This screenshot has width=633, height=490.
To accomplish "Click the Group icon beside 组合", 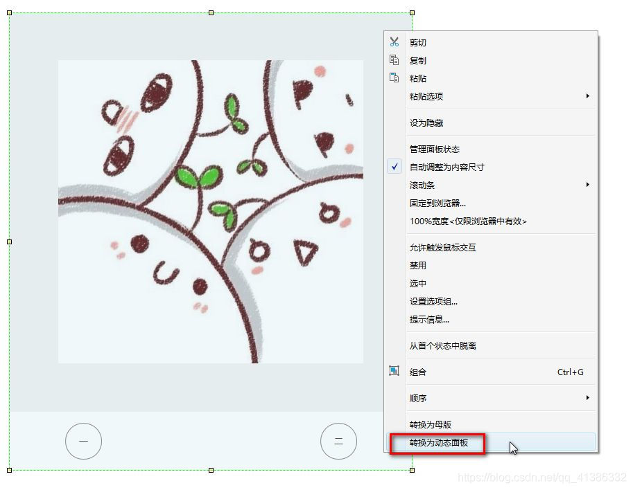I will tap(394, 371).
